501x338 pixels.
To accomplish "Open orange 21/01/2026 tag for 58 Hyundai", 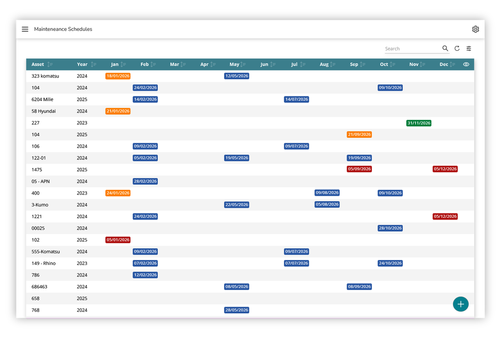I will click(x=118, y=111).
